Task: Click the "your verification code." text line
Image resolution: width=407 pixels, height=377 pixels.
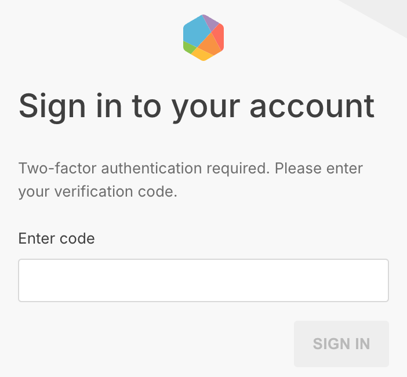Action: (x=97, y=192)
